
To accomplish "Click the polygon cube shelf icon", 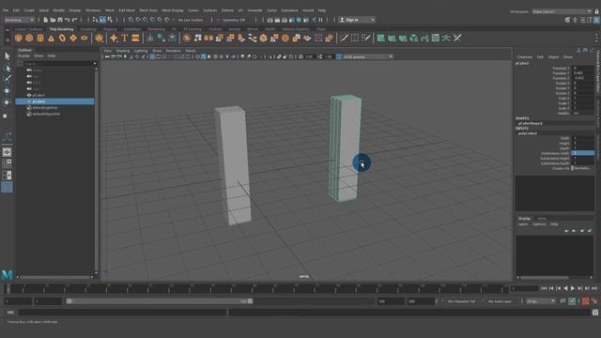I will [29, 38].
